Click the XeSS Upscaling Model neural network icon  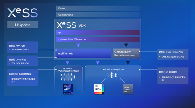click(113, 75)
